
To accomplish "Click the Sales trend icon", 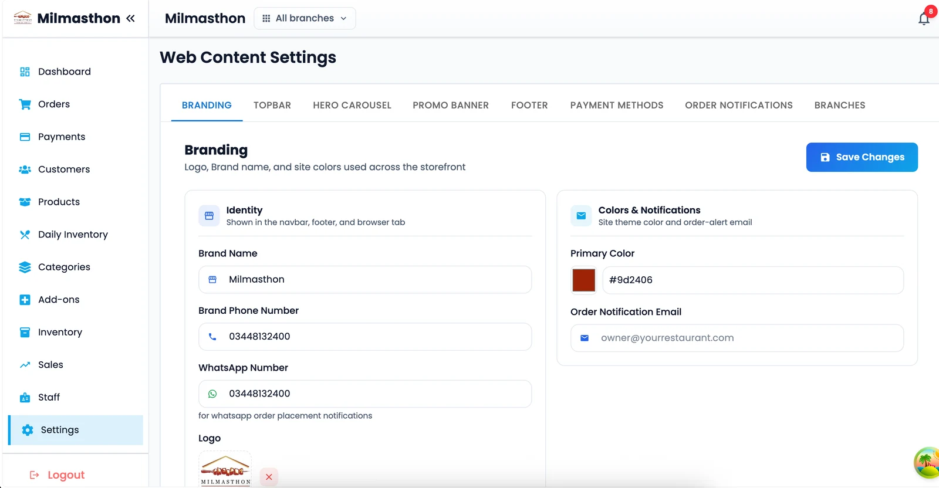I will click(x=25, y=365).
